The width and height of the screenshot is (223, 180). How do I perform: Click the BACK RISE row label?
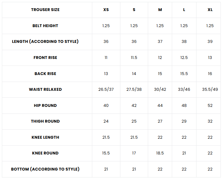pos(45,74)
